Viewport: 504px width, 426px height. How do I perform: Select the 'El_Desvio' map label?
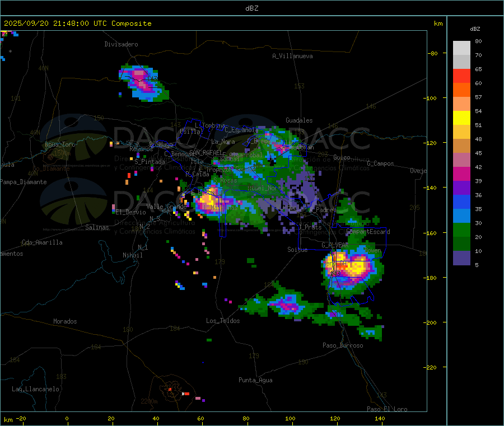tap(130, 212)
